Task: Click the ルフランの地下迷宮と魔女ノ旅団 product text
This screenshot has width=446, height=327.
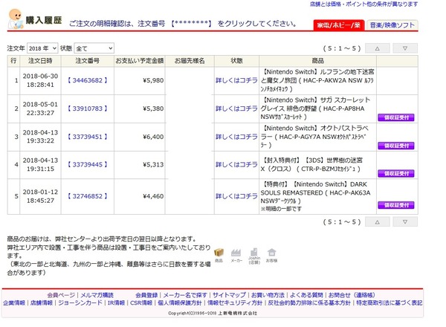Action: click(317, 80)
